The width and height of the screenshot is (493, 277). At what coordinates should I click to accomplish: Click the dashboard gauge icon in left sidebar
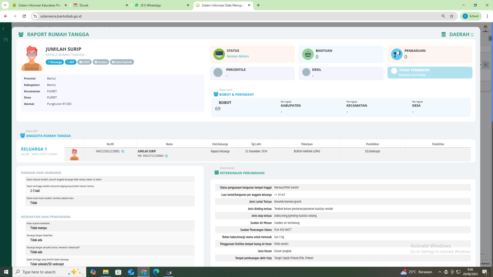[6, 40]
